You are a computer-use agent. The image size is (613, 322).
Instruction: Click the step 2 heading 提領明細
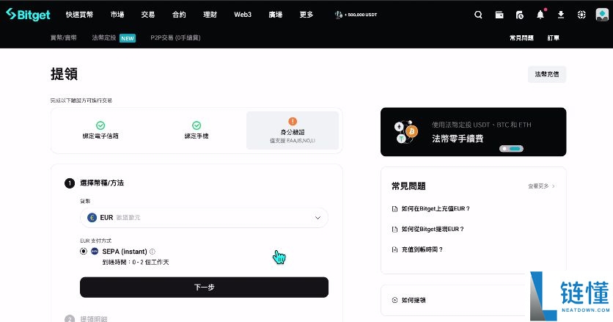(x=93, y=318)
